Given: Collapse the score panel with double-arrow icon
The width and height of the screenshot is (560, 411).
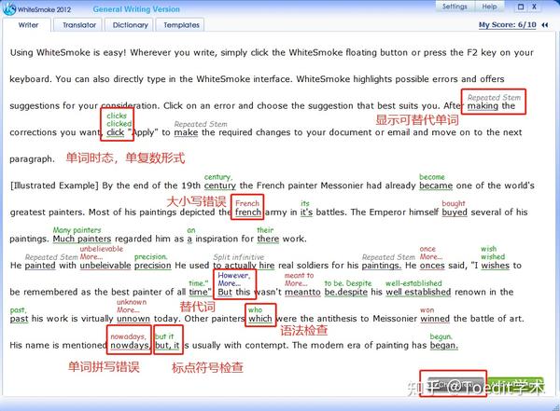Looking at the screenshot, I should coord(545,25).
